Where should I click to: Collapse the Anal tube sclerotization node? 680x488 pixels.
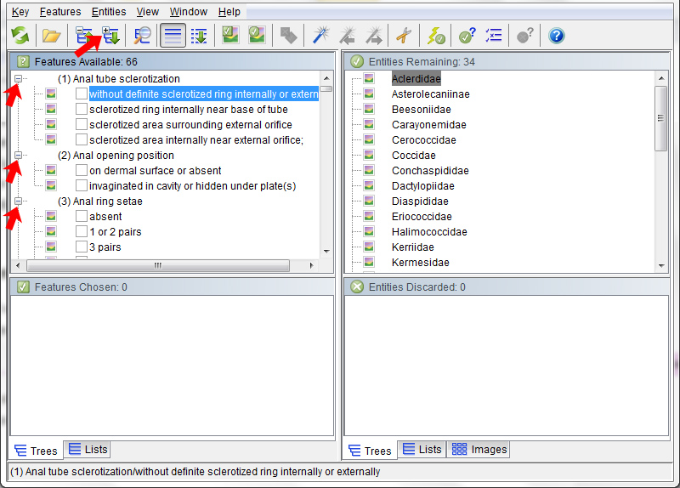[19, 79]
